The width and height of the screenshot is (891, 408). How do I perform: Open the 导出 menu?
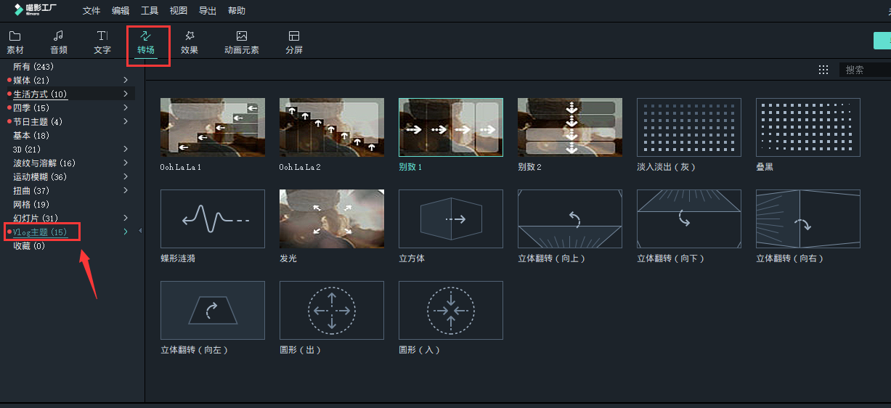pos(208,11)
